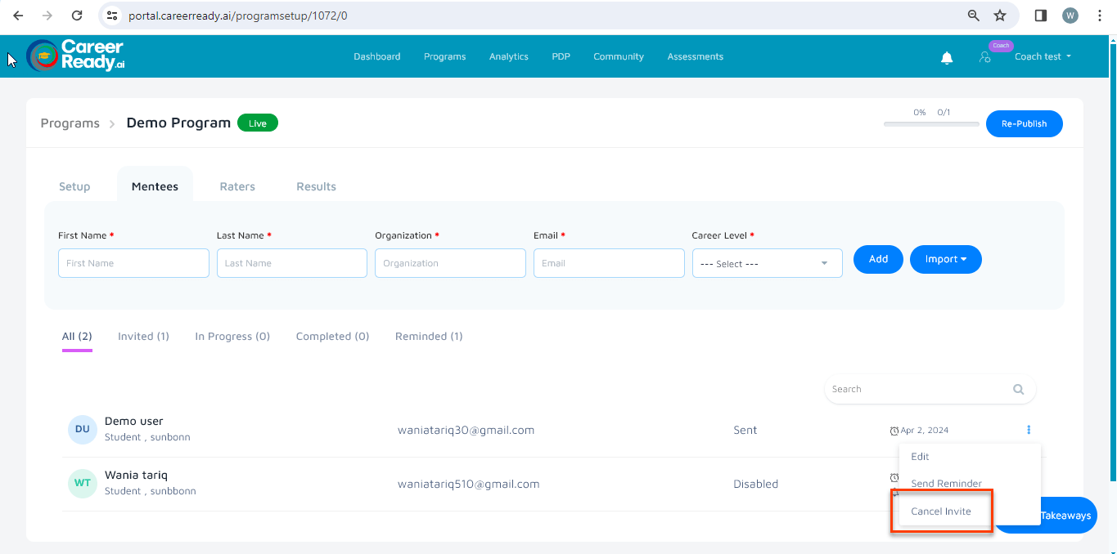Click the CareerReady.ai logo
This screenshot has height=554, width=1117.
76,56
